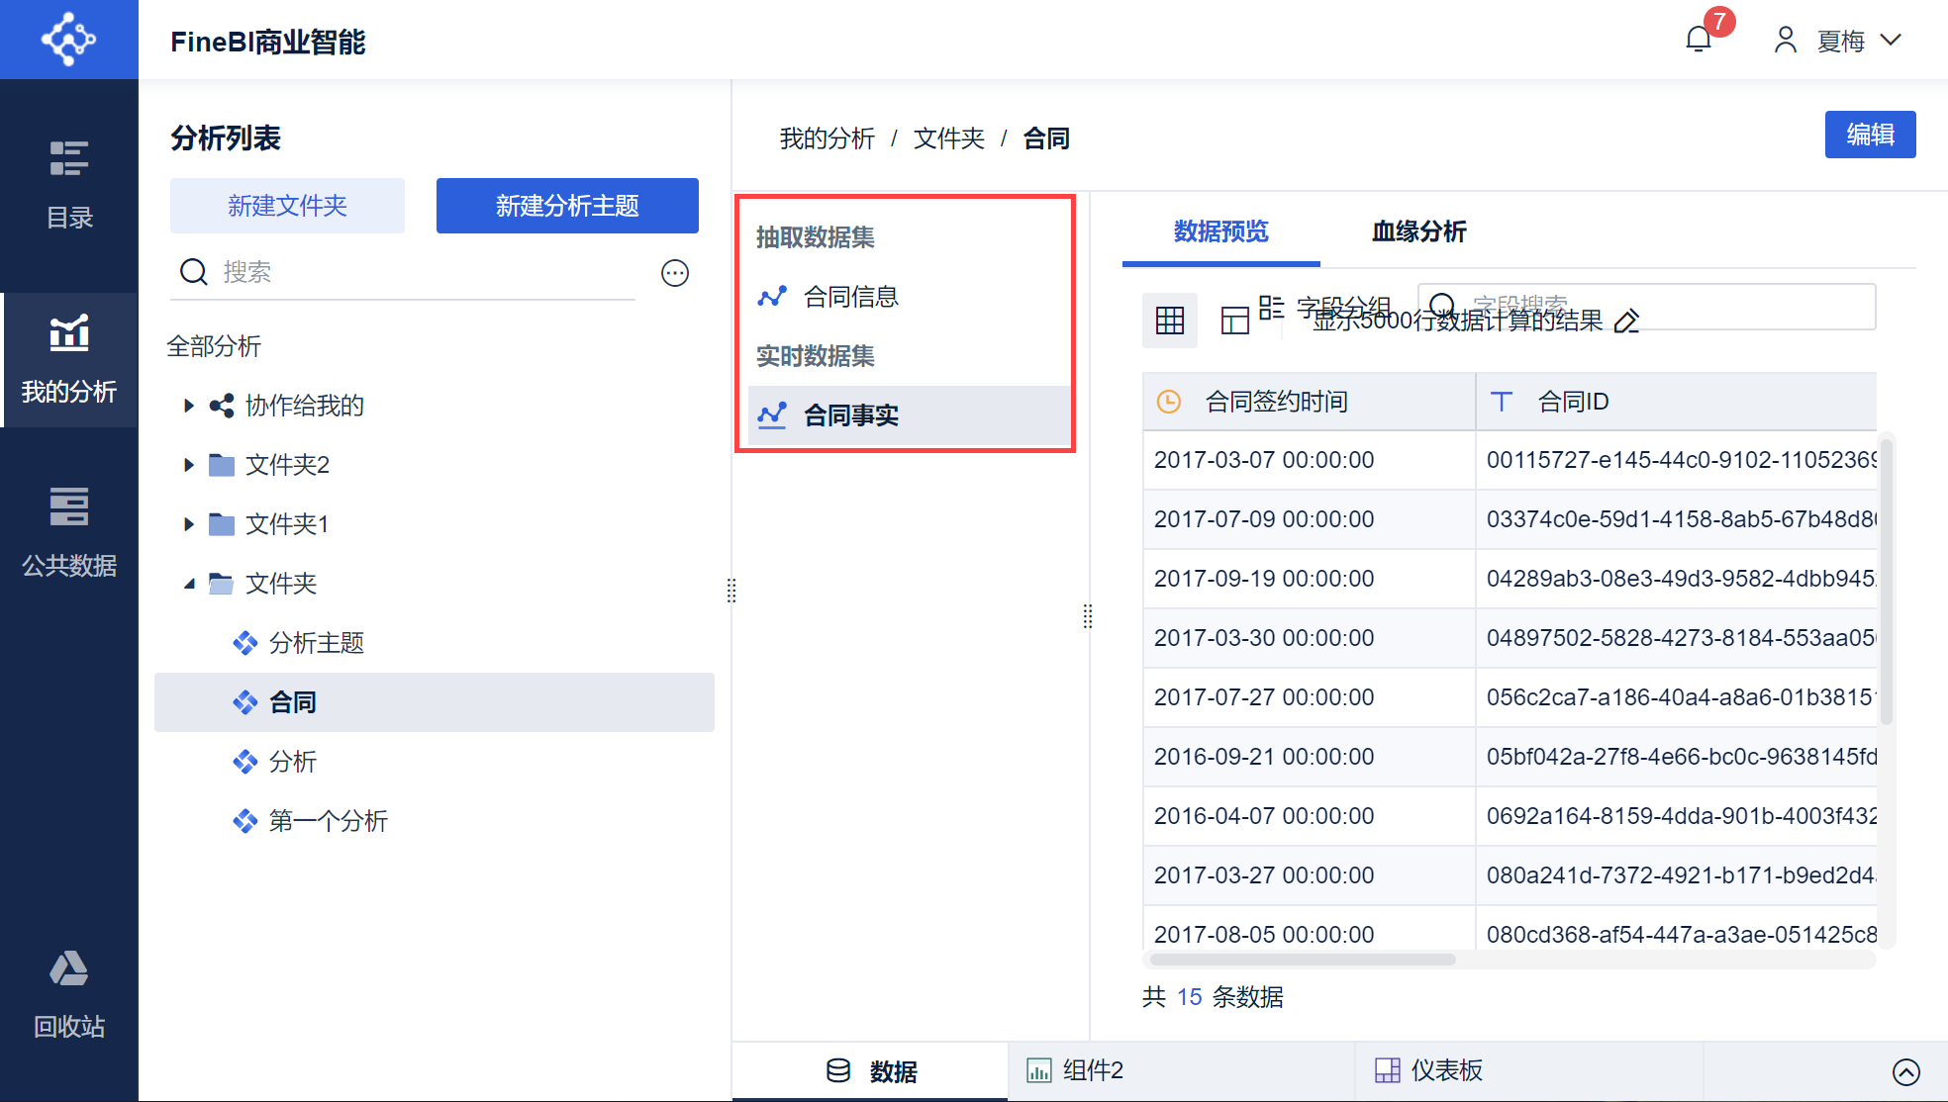Click the collapse arrow icon at bottom right
Image resolution: width=1948 pixels, height=1102 pixels.
click(x=1905, y=1071)
